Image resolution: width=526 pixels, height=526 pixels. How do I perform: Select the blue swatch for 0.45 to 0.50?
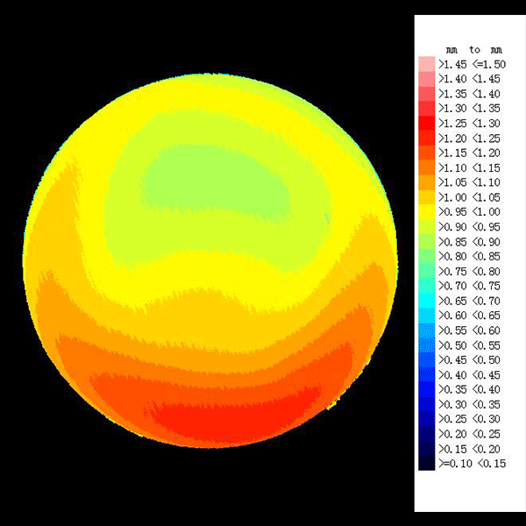point(426,359)
